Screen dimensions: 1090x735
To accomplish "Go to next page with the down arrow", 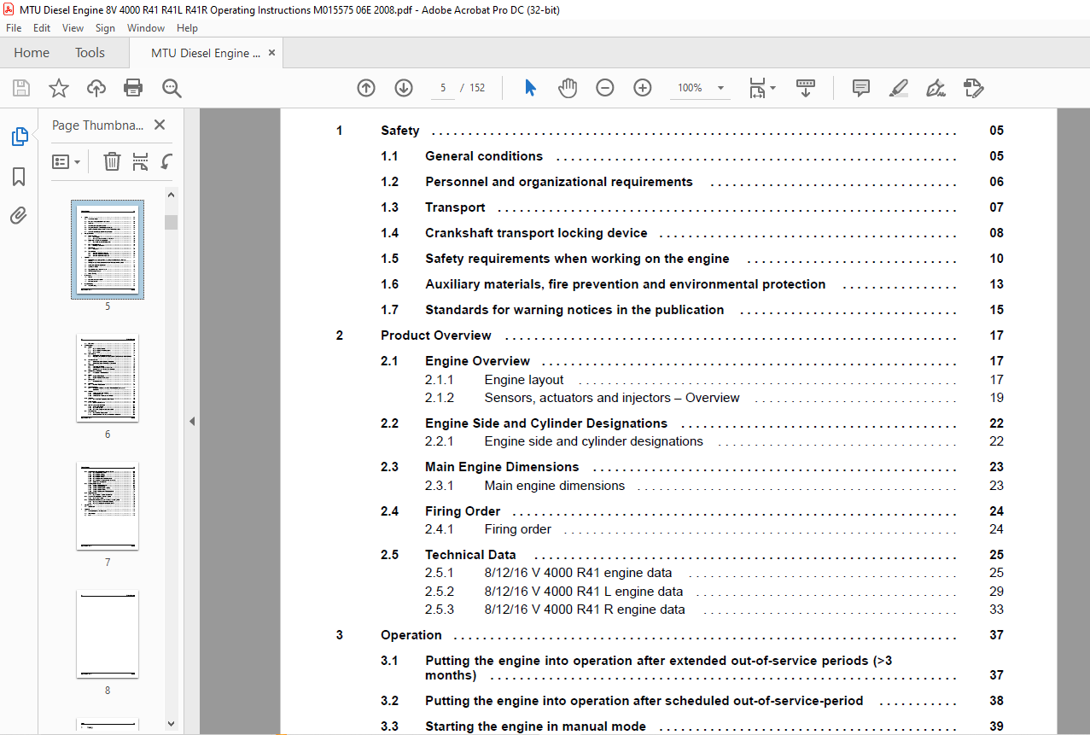I will (404, 88).
